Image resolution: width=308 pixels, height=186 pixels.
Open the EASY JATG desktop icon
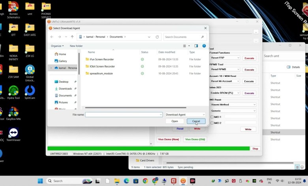pyautogui.click(x=30, y=30)
